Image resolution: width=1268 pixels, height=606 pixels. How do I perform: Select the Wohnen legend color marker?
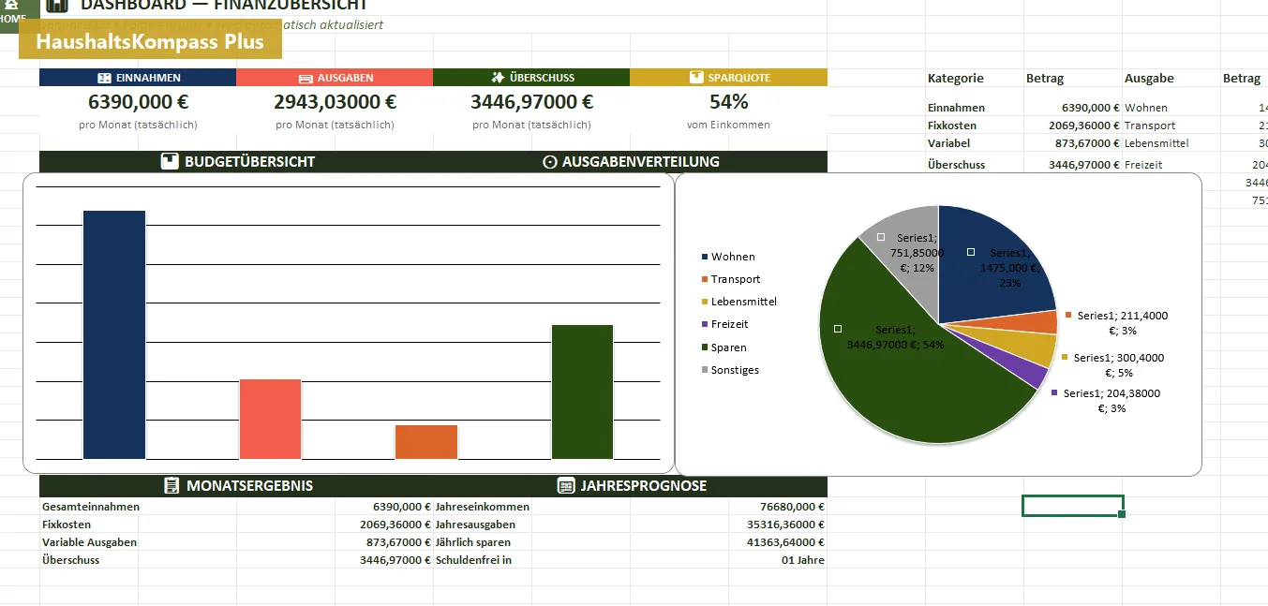[x=705, y=257]
